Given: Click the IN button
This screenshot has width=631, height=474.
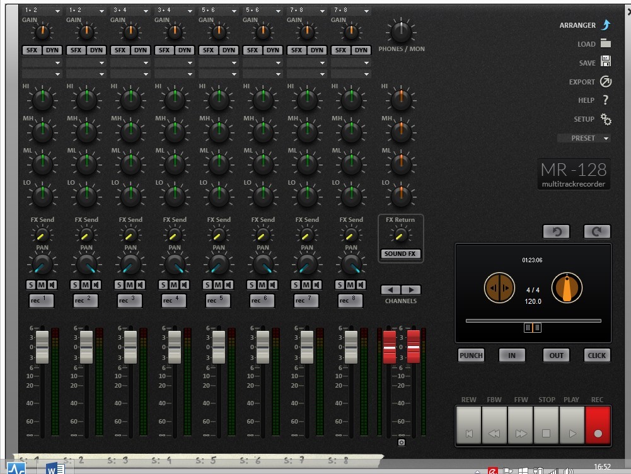Looking at the screenshot, I should 512,355.
